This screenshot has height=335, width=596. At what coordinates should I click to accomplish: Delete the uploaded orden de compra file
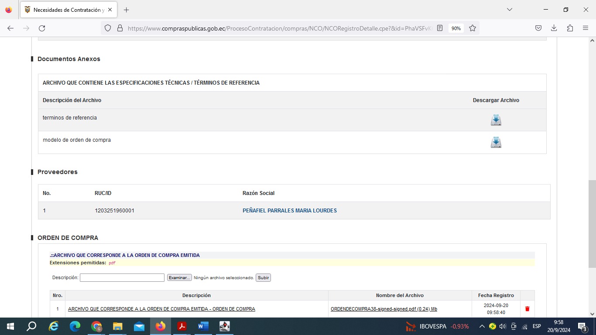click(x=527, y=309)
